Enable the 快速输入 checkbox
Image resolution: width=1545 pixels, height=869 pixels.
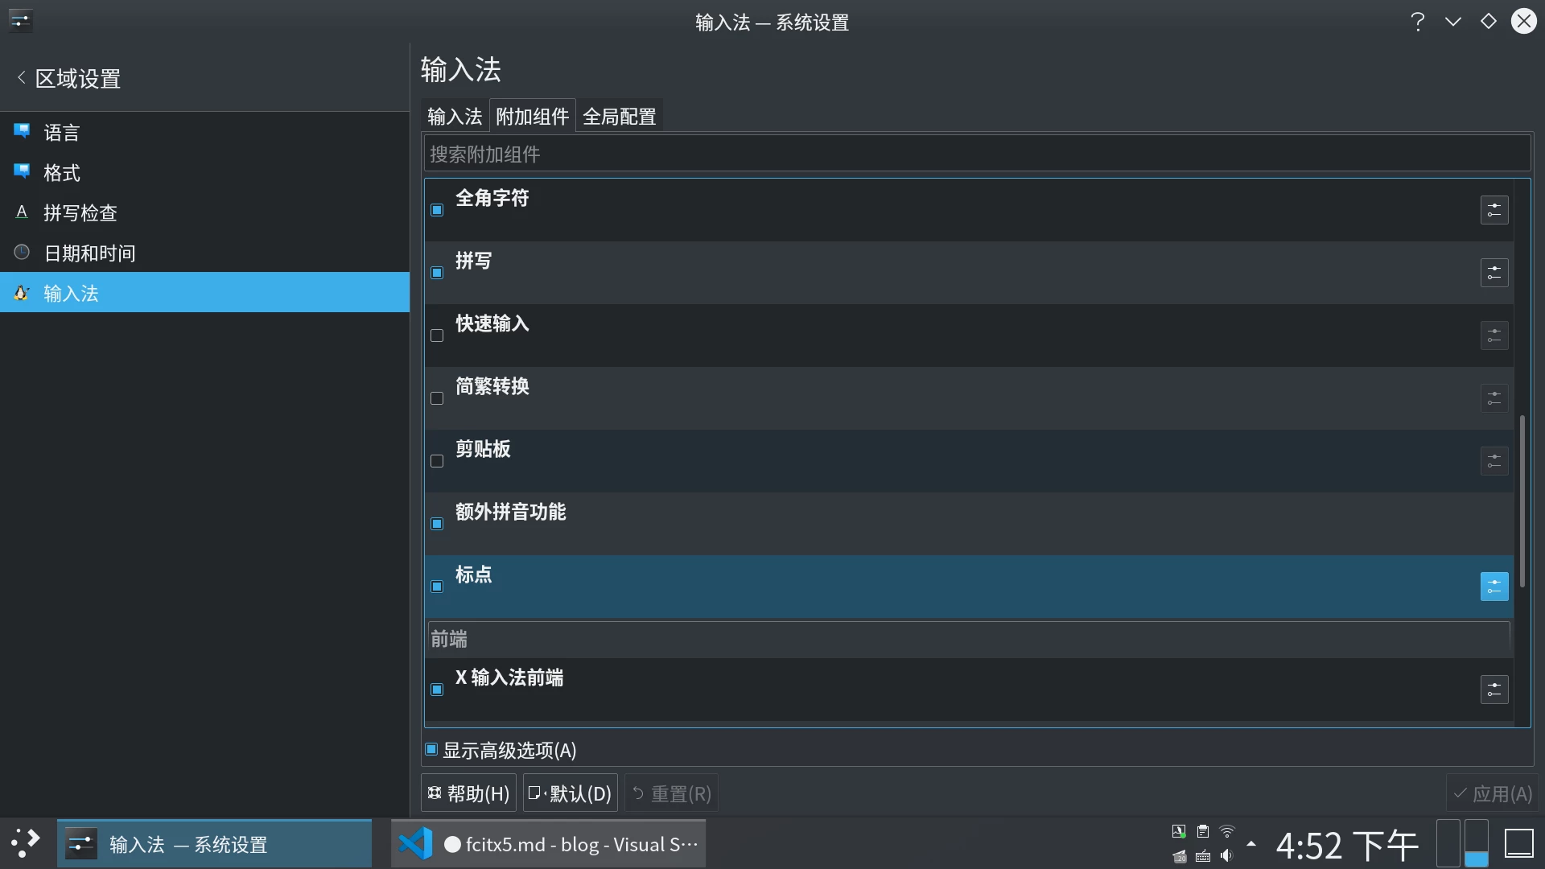point(437,336)
